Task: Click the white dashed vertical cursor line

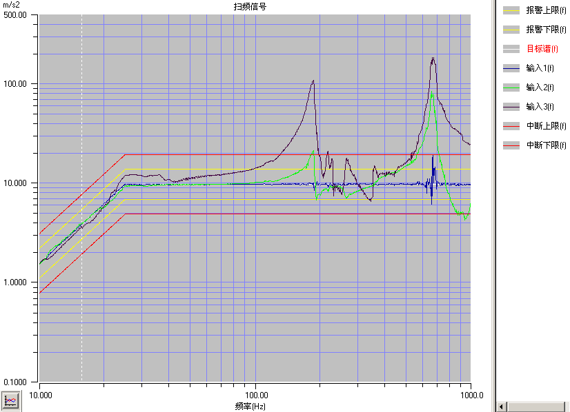Action: (82, 198)
